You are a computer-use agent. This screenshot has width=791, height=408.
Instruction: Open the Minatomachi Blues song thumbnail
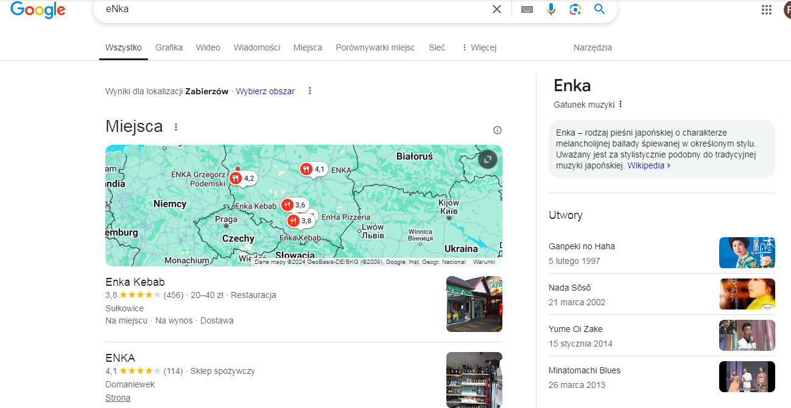747,376
